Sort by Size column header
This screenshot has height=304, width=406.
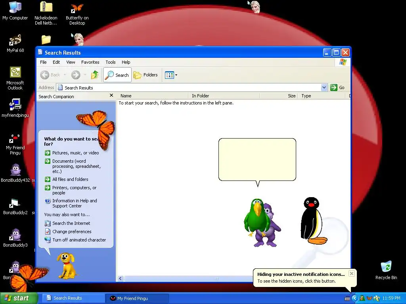click(279, 96)
